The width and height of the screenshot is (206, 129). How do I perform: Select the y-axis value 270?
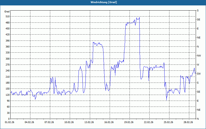click(x=8, y=65)
